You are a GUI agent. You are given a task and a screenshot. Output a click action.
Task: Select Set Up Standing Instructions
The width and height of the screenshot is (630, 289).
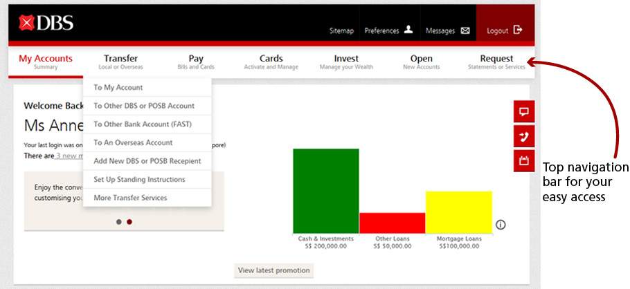[139, 180]
